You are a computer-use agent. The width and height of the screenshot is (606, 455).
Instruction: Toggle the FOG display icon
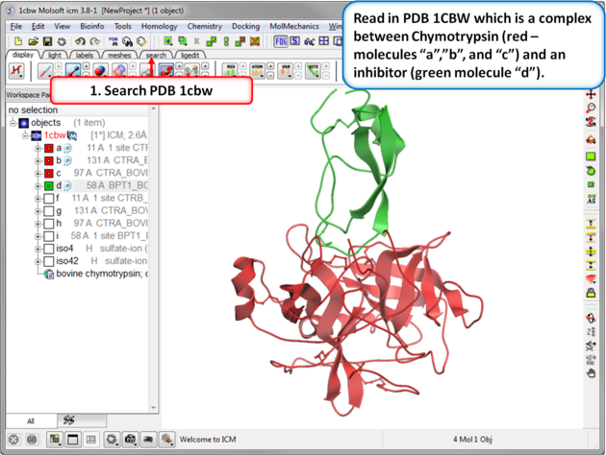(x=281, y=41)
